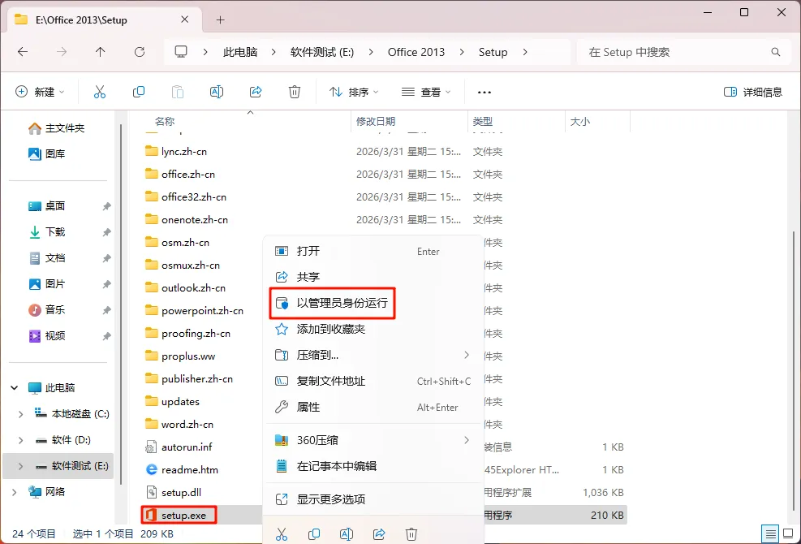Sort by the 大小 column header
The width and height of the screenshot is (801, 544).
579,121
